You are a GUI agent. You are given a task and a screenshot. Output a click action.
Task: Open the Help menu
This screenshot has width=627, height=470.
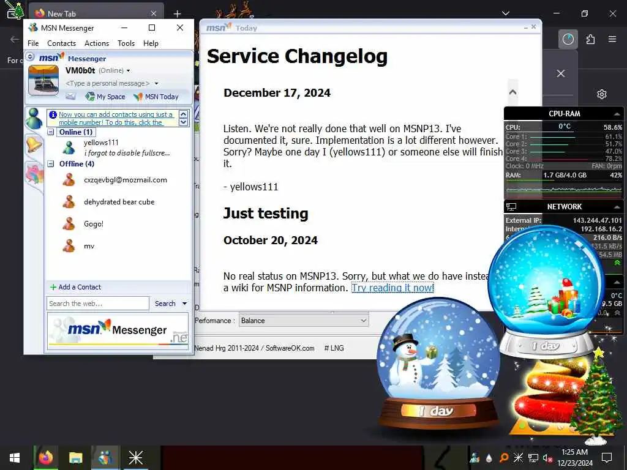[151, 43]
